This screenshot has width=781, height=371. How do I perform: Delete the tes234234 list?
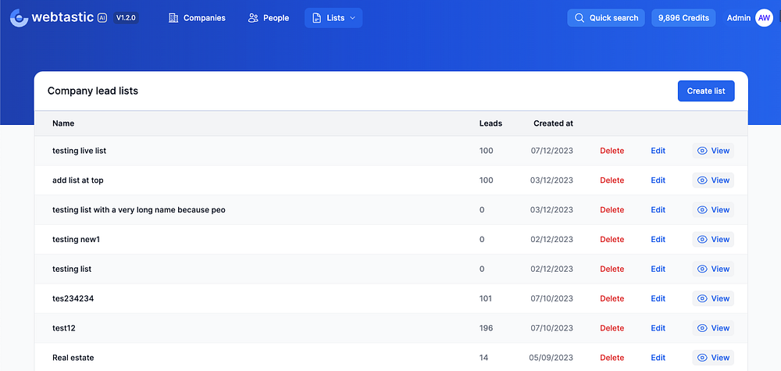(x=612, y=299)
